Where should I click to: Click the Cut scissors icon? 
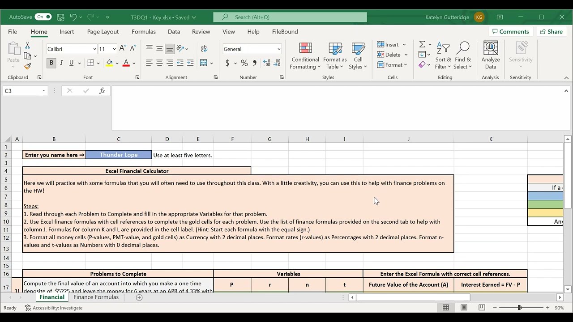pos(27,46)
